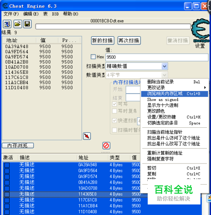Screen dimensions: 211x215
Task: Click 无描述 description of 10AD0708 row
Action: click(27, 188)
